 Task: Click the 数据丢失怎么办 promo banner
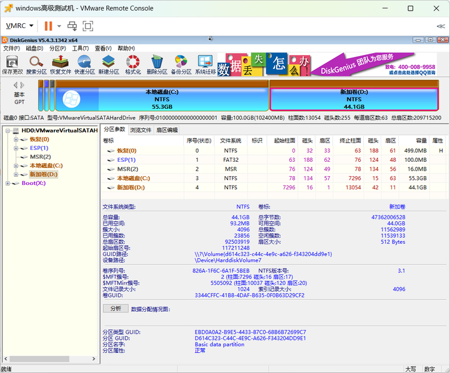tap(264, 64)
